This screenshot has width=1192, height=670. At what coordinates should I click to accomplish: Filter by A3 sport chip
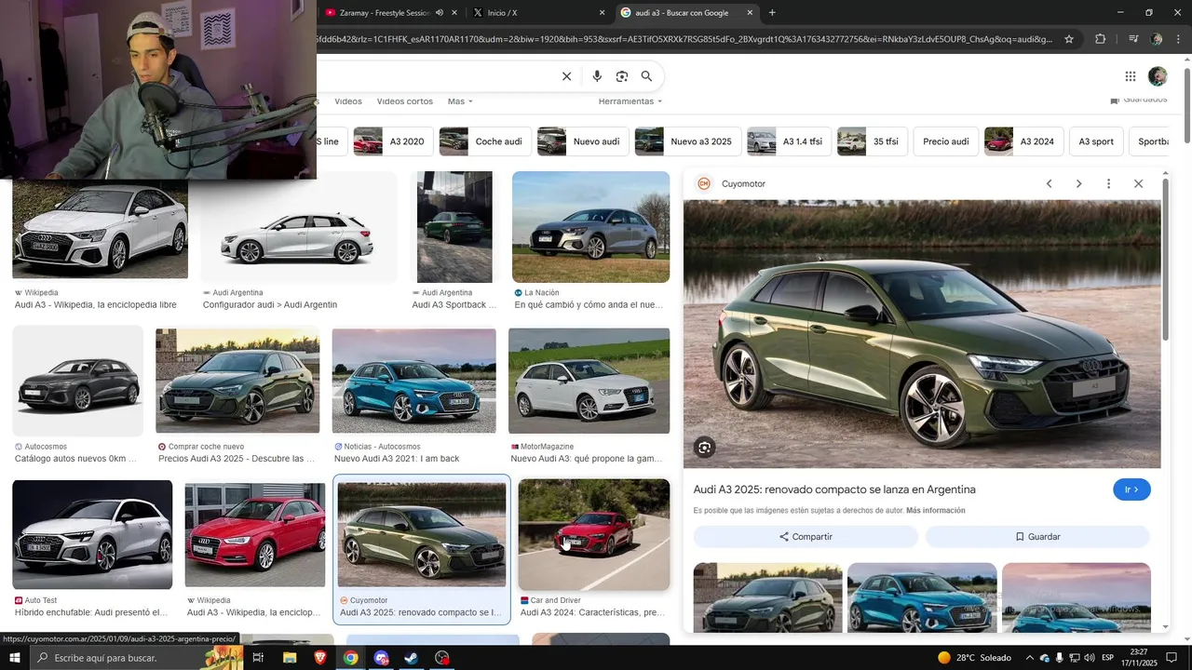coord(1096,141)
